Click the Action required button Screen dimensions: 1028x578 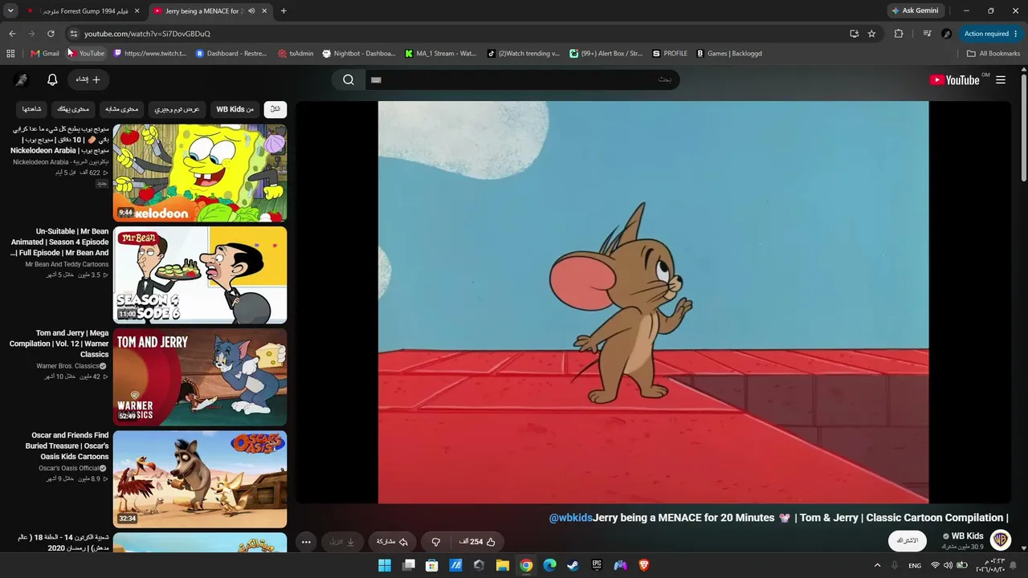(x=986, y=34)
